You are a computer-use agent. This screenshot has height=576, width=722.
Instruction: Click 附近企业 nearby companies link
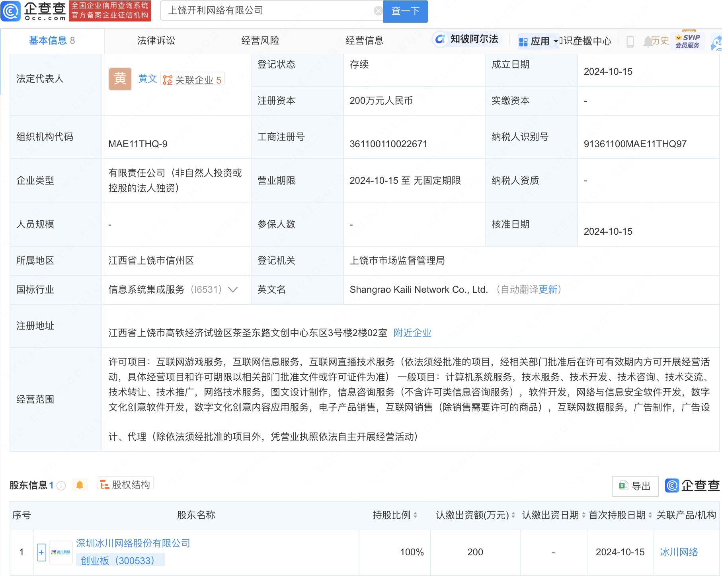[x=412, y=333]
